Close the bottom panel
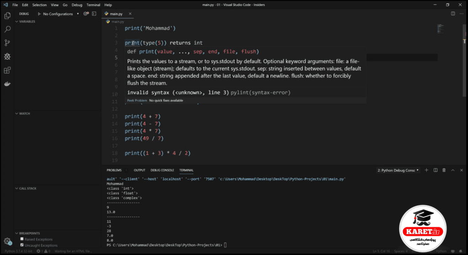468x255 pixels. click(462, 170)
